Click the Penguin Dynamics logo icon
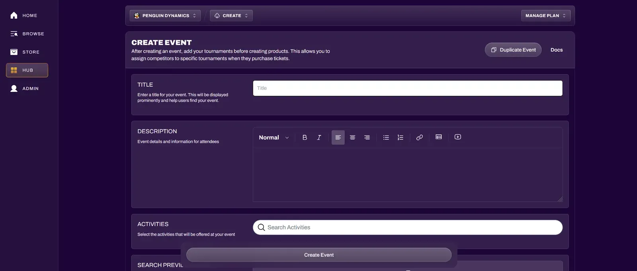 137,15
